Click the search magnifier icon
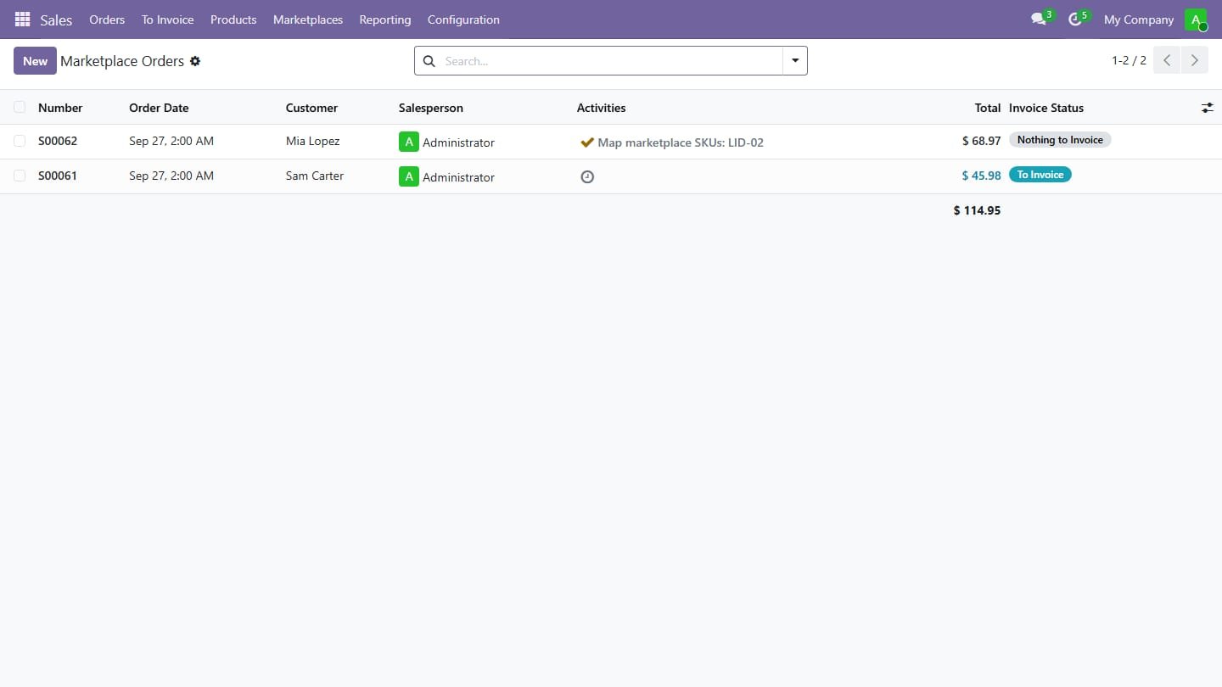The image size is (1222, 687). (x=429, y=61)
